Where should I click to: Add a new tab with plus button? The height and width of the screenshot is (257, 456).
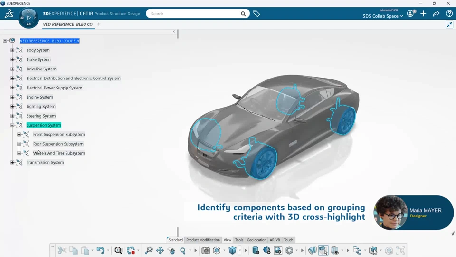pyautogui.click(x=99, y=24)
